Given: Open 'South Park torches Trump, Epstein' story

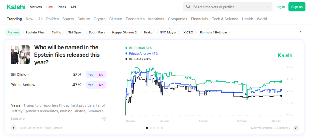Looking at the screenshot, I should coord(40,128).
